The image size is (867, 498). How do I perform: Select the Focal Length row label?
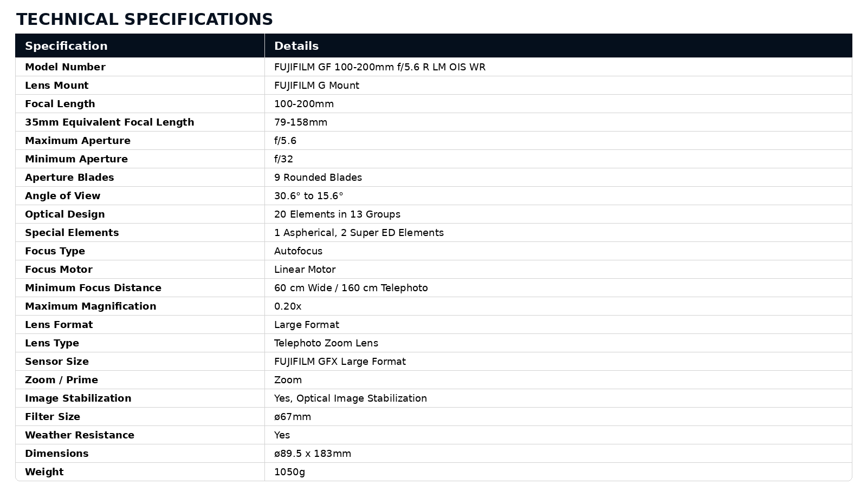coord(60,104)
